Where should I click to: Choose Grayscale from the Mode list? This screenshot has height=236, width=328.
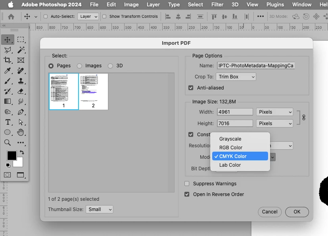click(x=240, y=139)
